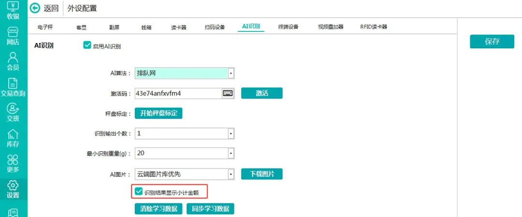
Task: Uncheck the 启用AI识别 checkbox
Action: pos(87,45)
